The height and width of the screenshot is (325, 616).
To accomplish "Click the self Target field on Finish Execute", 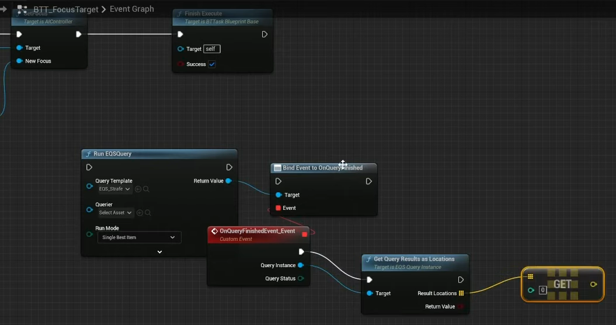I will [211, 49].
